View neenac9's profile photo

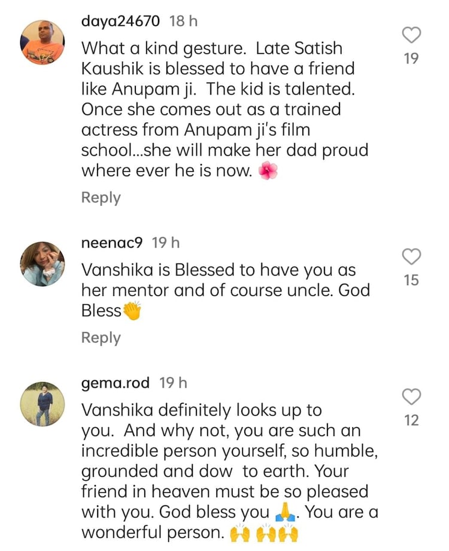42,261
